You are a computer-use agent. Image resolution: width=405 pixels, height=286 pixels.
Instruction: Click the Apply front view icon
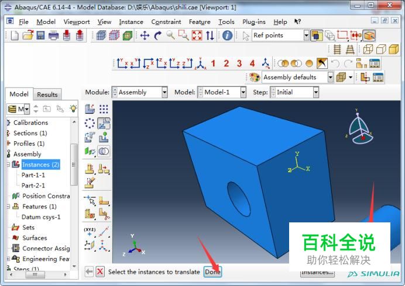122,64
